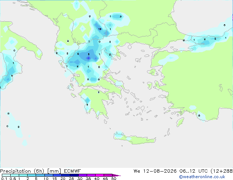Viewport: 233px width, 180px height.
Task: Click the legend label "45"
Action: (x=105, y=179)
